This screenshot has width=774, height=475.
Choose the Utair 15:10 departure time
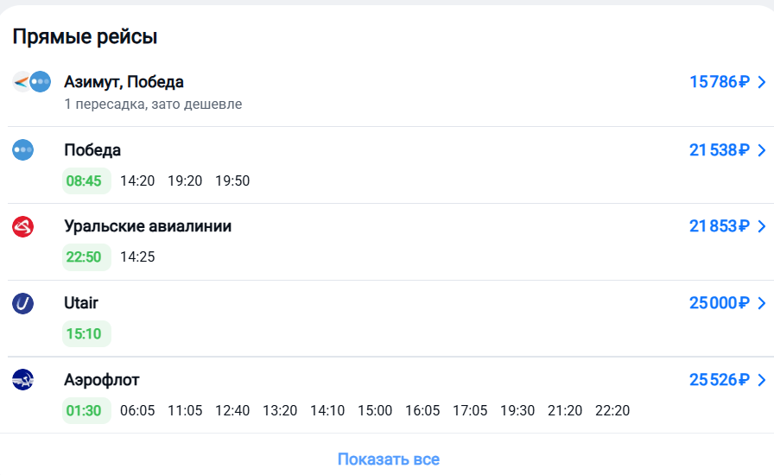84,333
